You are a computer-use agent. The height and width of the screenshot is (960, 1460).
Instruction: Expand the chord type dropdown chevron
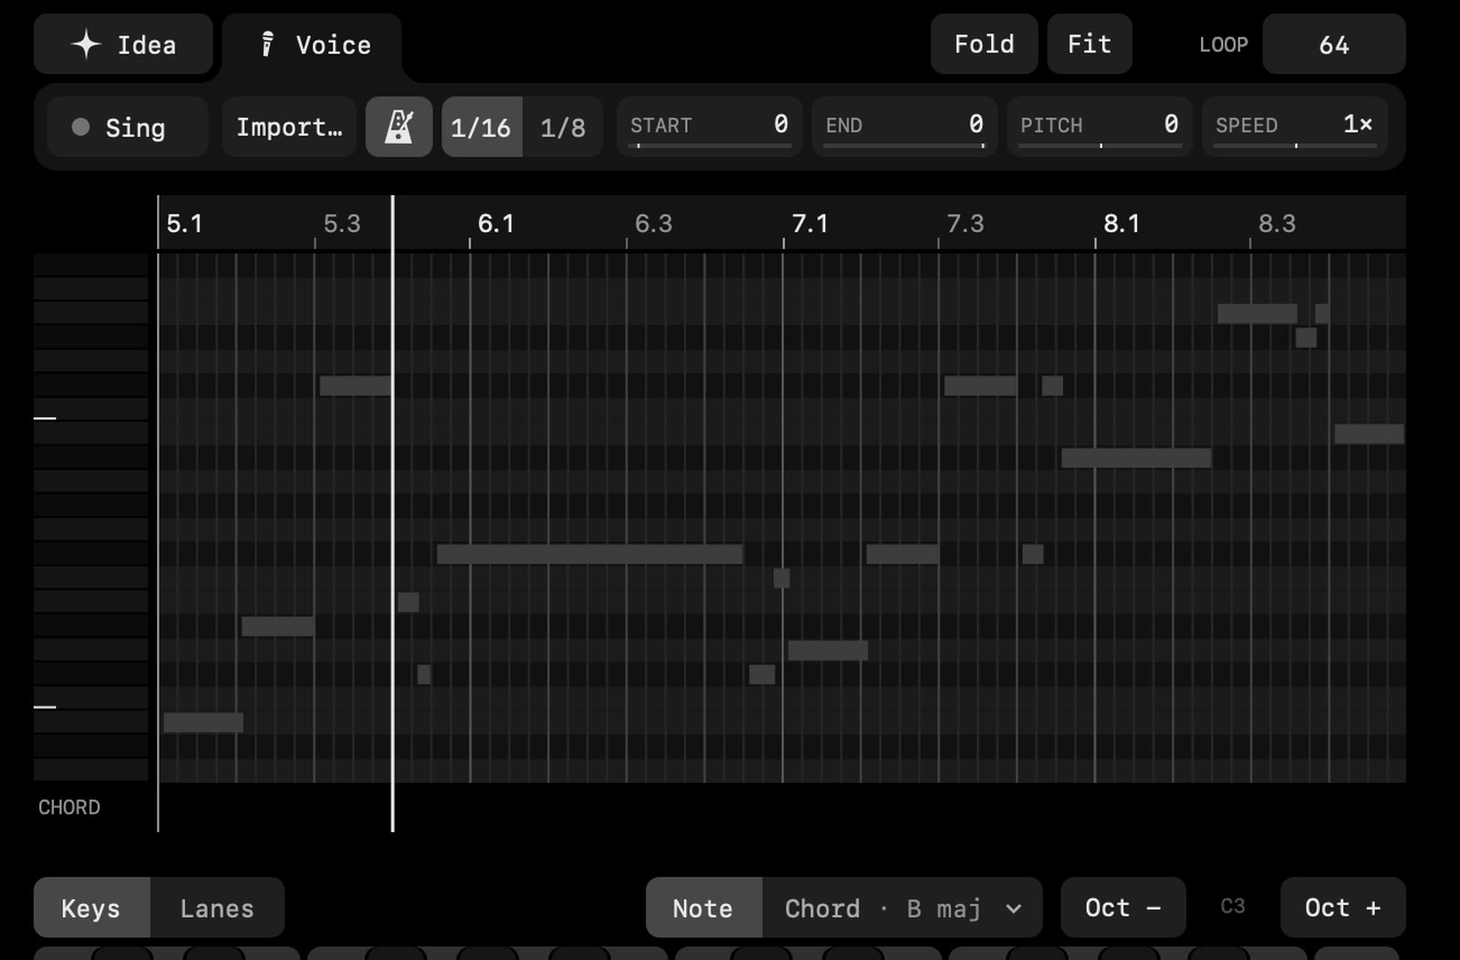coord(1013,909)
